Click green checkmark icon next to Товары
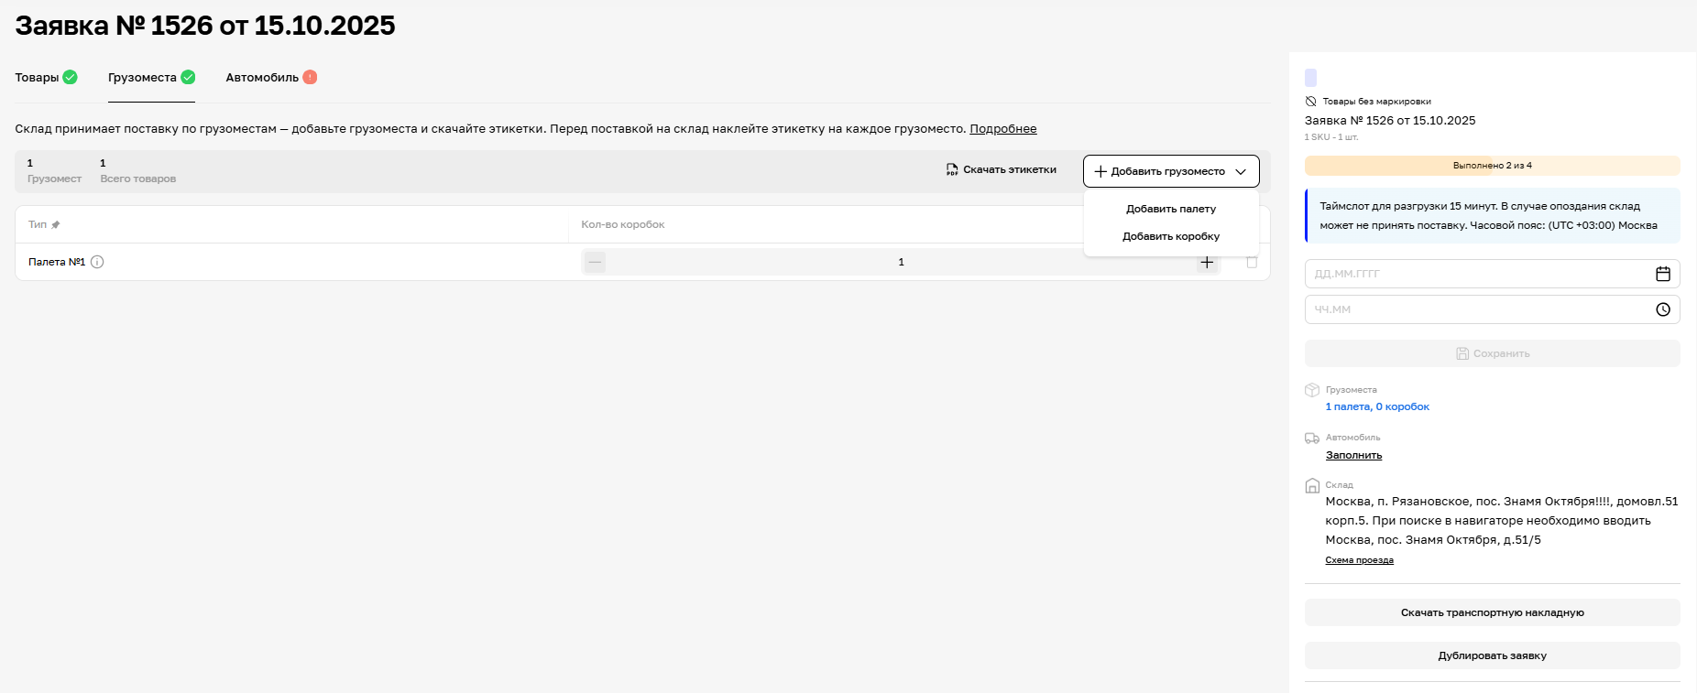Viewport: 1697px width, 693px height. [x=70, y=77]
